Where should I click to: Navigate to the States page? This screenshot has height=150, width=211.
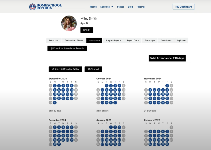tap(121, 7)
